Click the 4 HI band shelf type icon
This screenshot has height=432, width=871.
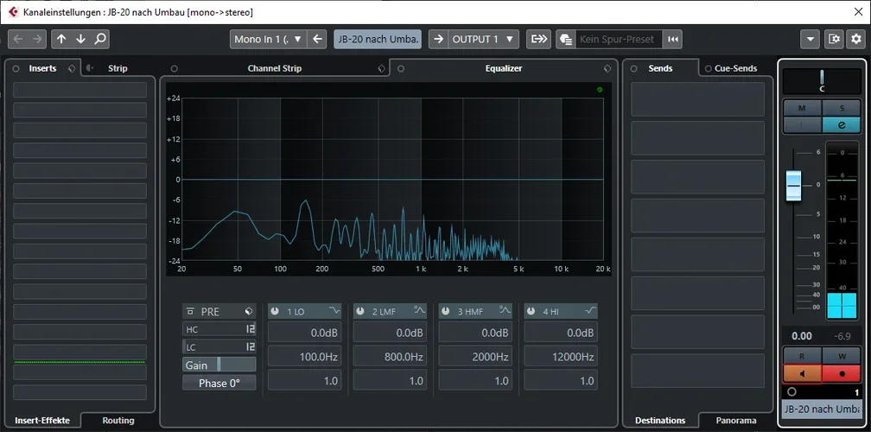coord(591,311)
